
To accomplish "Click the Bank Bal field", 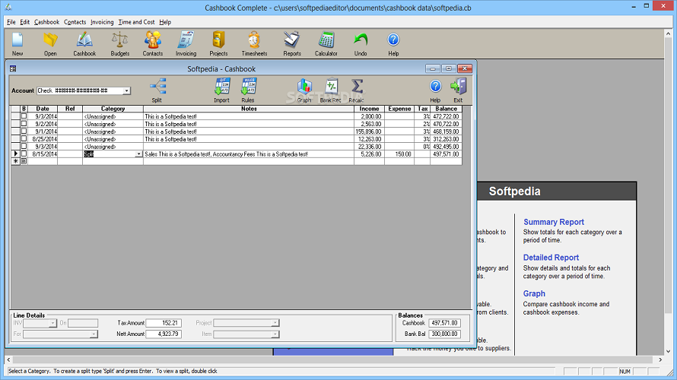I will tap(445, 334).
